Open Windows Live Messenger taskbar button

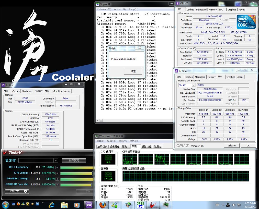[115, 205]
